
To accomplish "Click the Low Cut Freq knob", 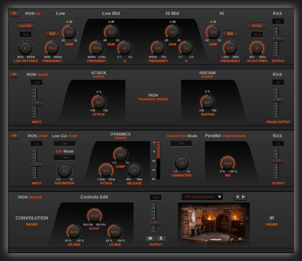I will (x=26, y=48).
